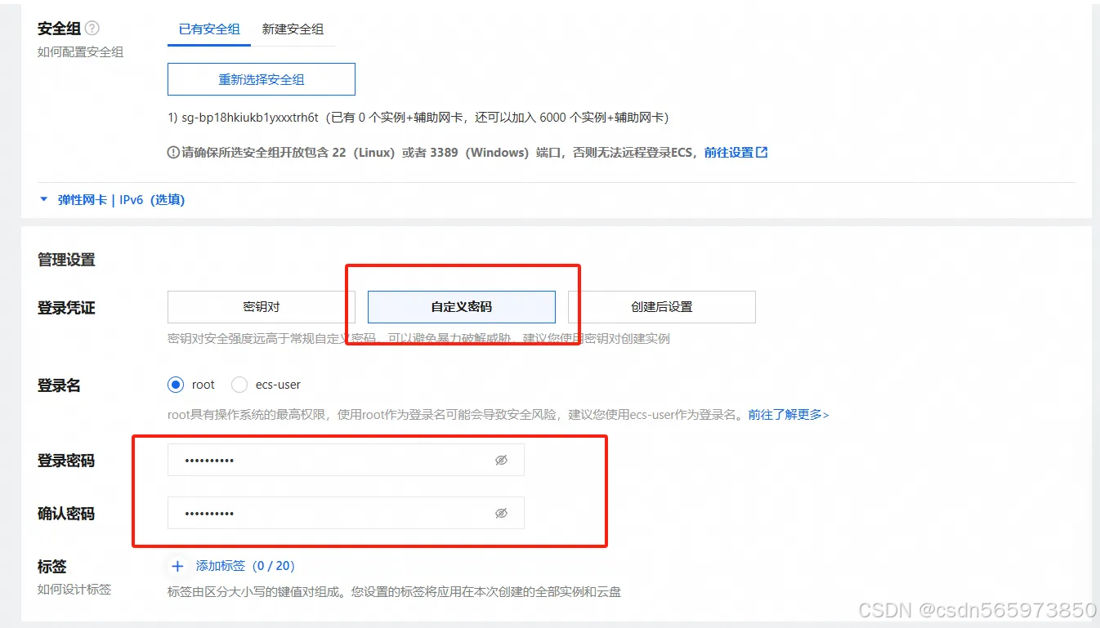This screenshot has height=628, width=1100.
Task: Switch to the 已有安全组 tab
Action: [208, 29]
